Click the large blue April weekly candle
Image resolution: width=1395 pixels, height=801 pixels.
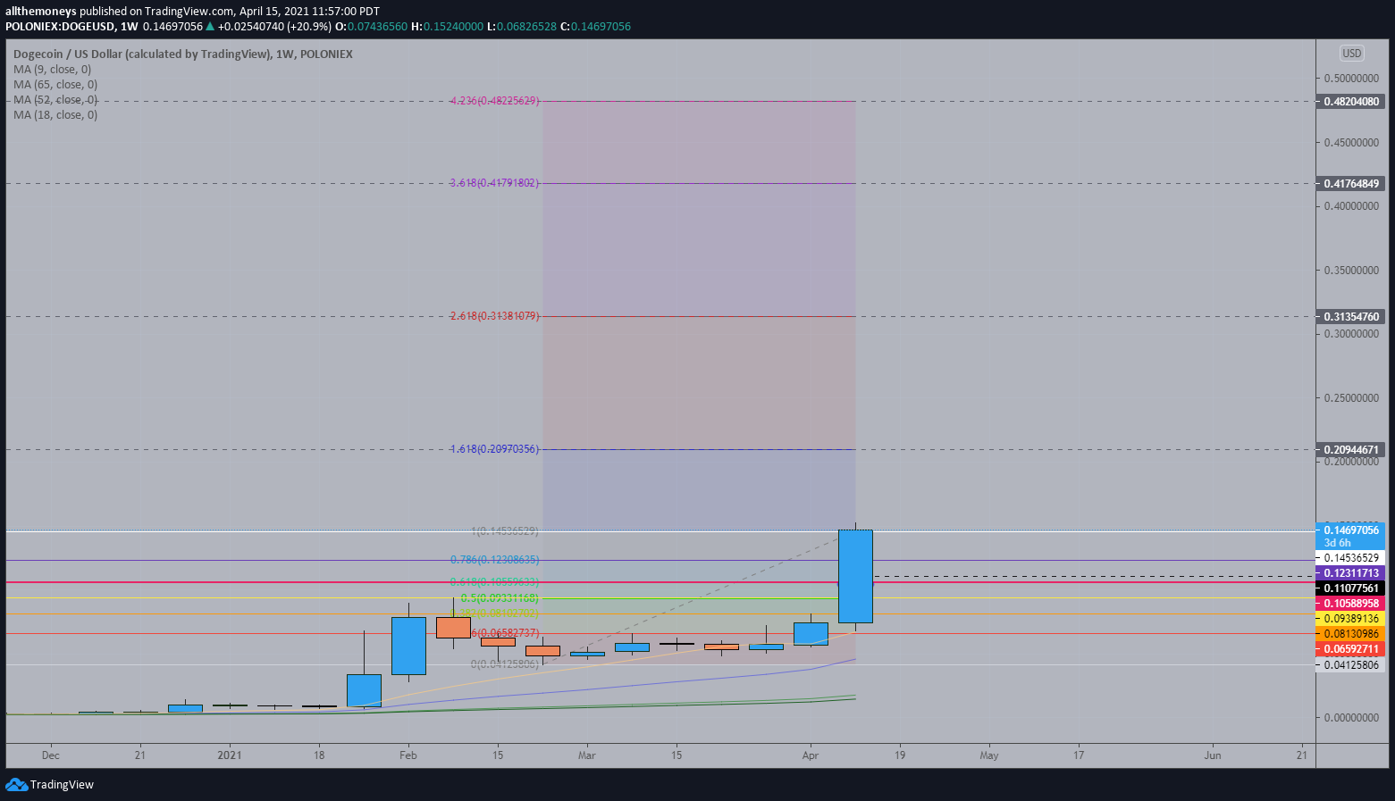[855, 576]
